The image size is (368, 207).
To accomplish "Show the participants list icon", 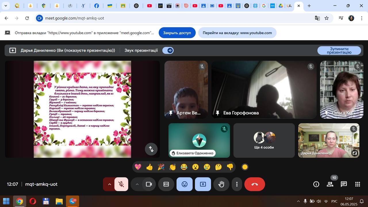I will click(x=330, y=184).
